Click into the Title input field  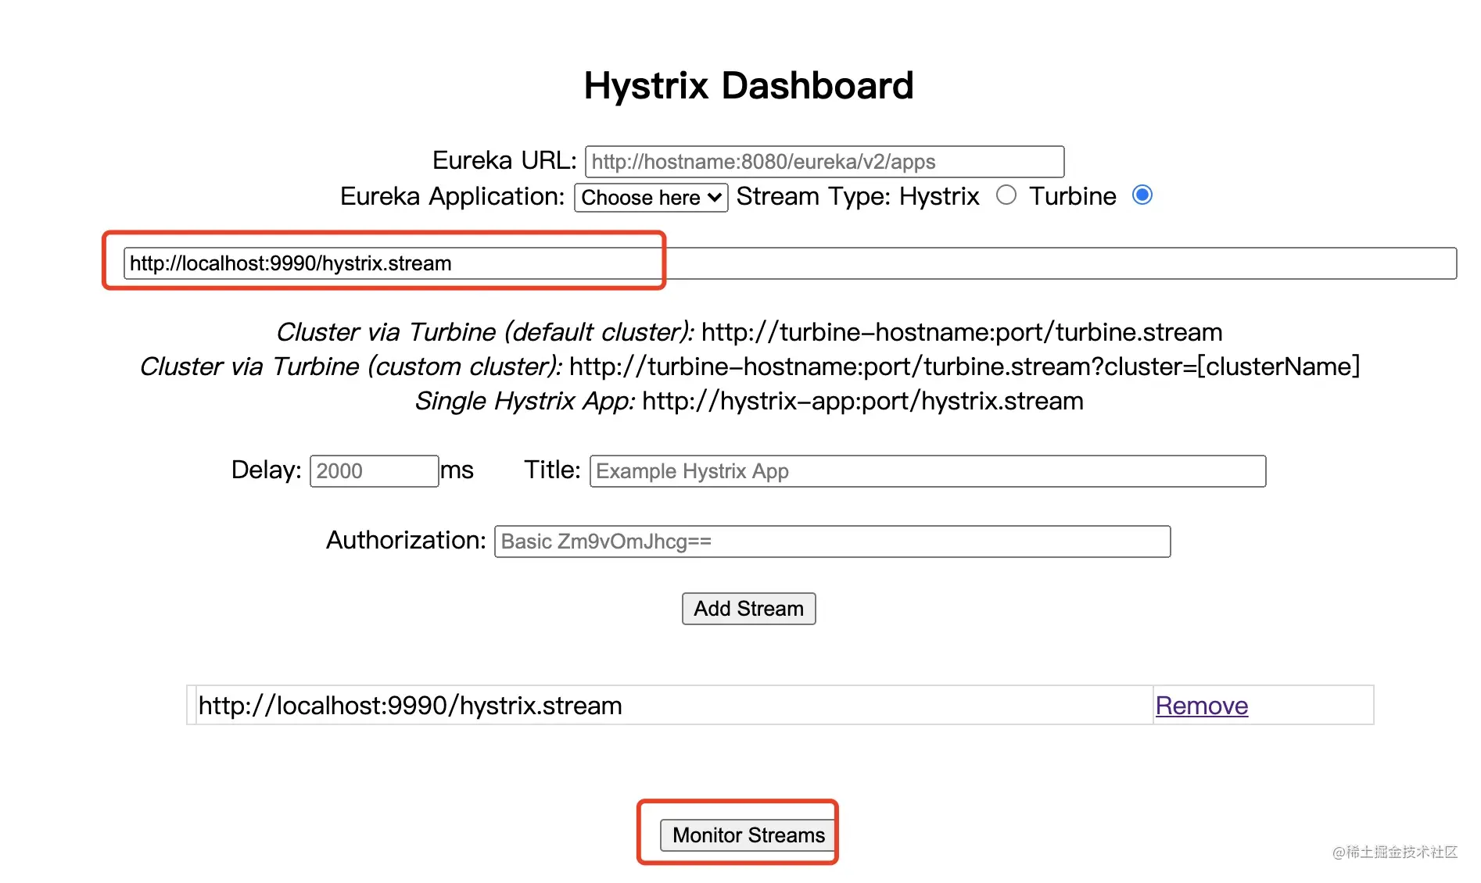(x=927, y=471)
